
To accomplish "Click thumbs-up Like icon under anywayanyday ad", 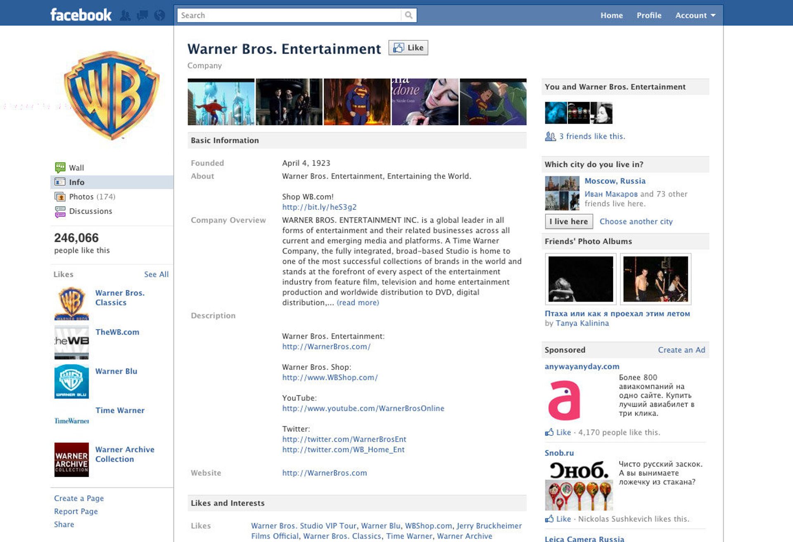I will (549, 432).
